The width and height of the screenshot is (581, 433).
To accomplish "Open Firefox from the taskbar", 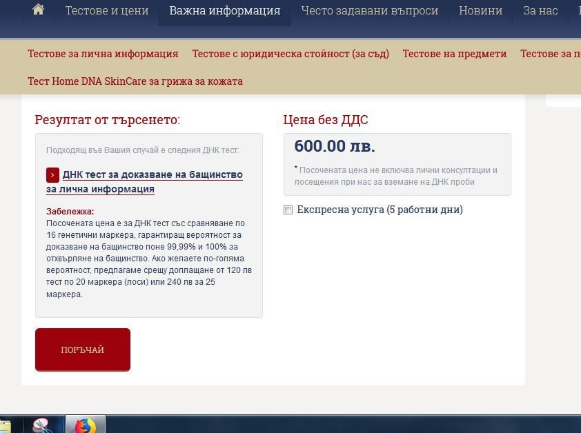I will point(86,425).
